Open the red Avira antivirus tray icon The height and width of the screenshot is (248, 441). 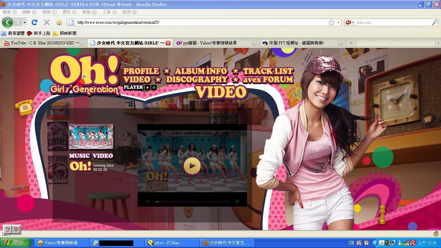pyautogui.click(x=413, y=243)
